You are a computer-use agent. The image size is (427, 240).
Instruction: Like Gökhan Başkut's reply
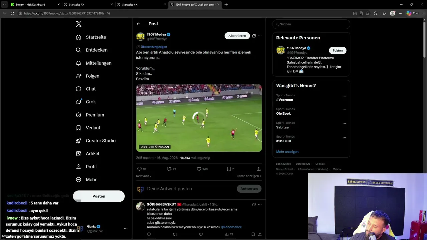201,234
